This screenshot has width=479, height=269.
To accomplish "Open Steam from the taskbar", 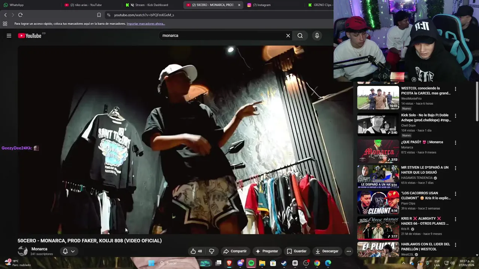I will (x=284, y=263).
